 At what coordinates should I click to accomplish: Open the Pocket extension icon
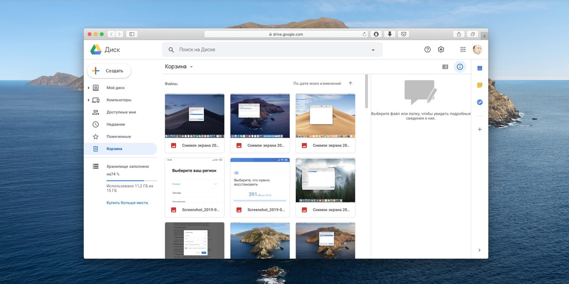403,34
